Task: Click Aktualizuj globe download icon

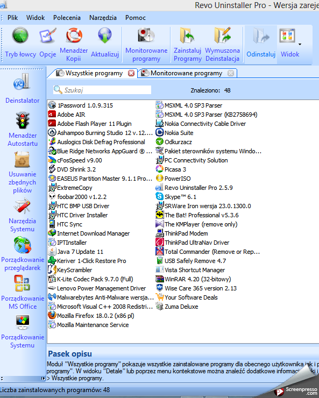Action: 104,35
